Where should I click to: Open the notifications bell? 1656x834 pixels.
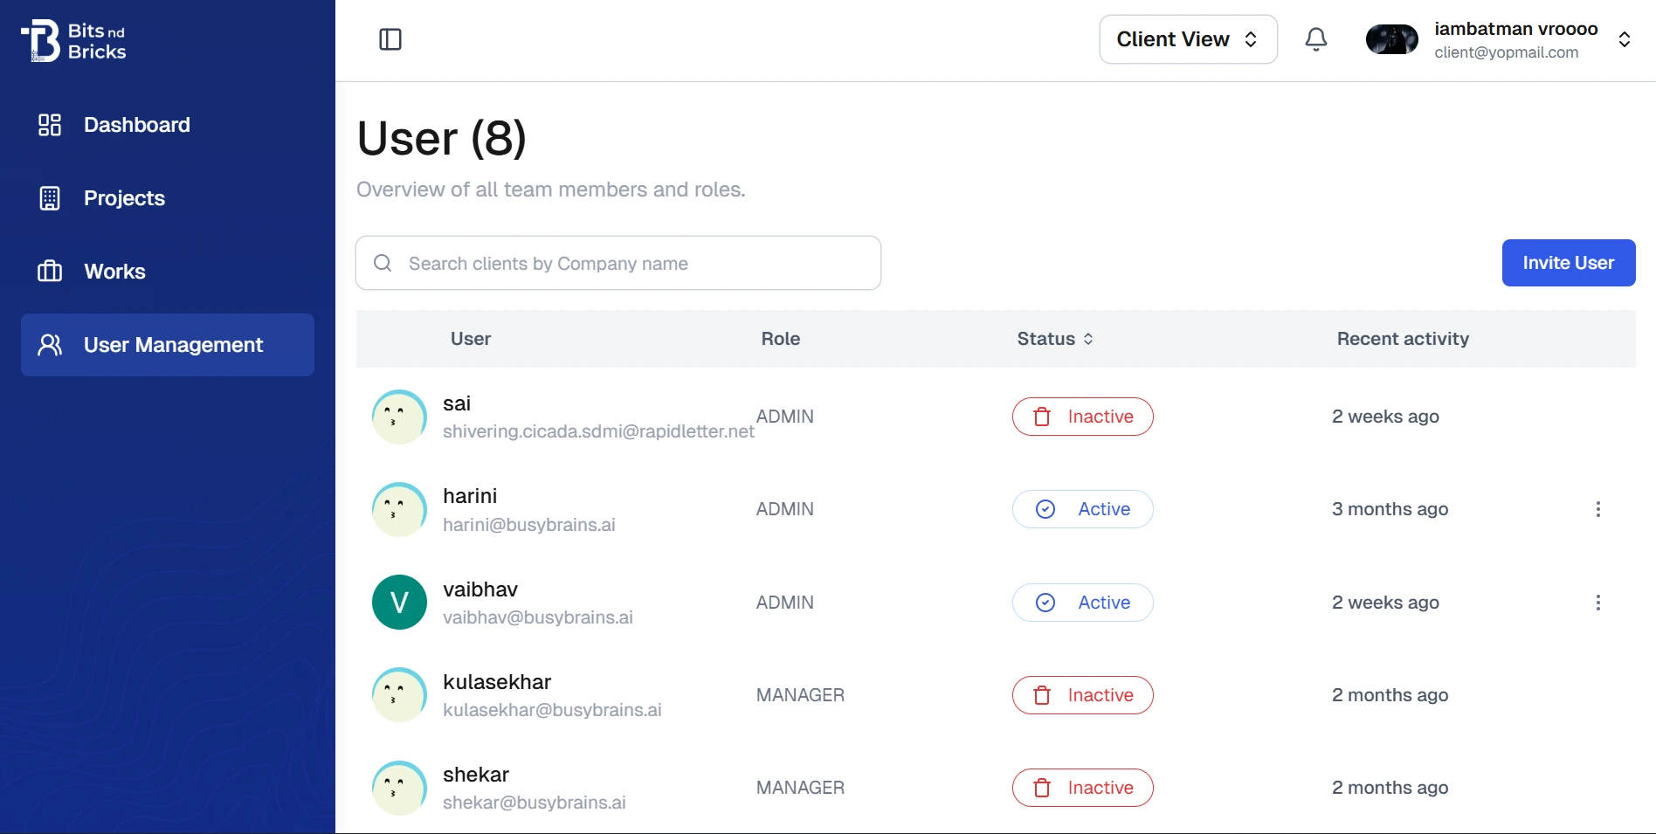(1315, 39)
